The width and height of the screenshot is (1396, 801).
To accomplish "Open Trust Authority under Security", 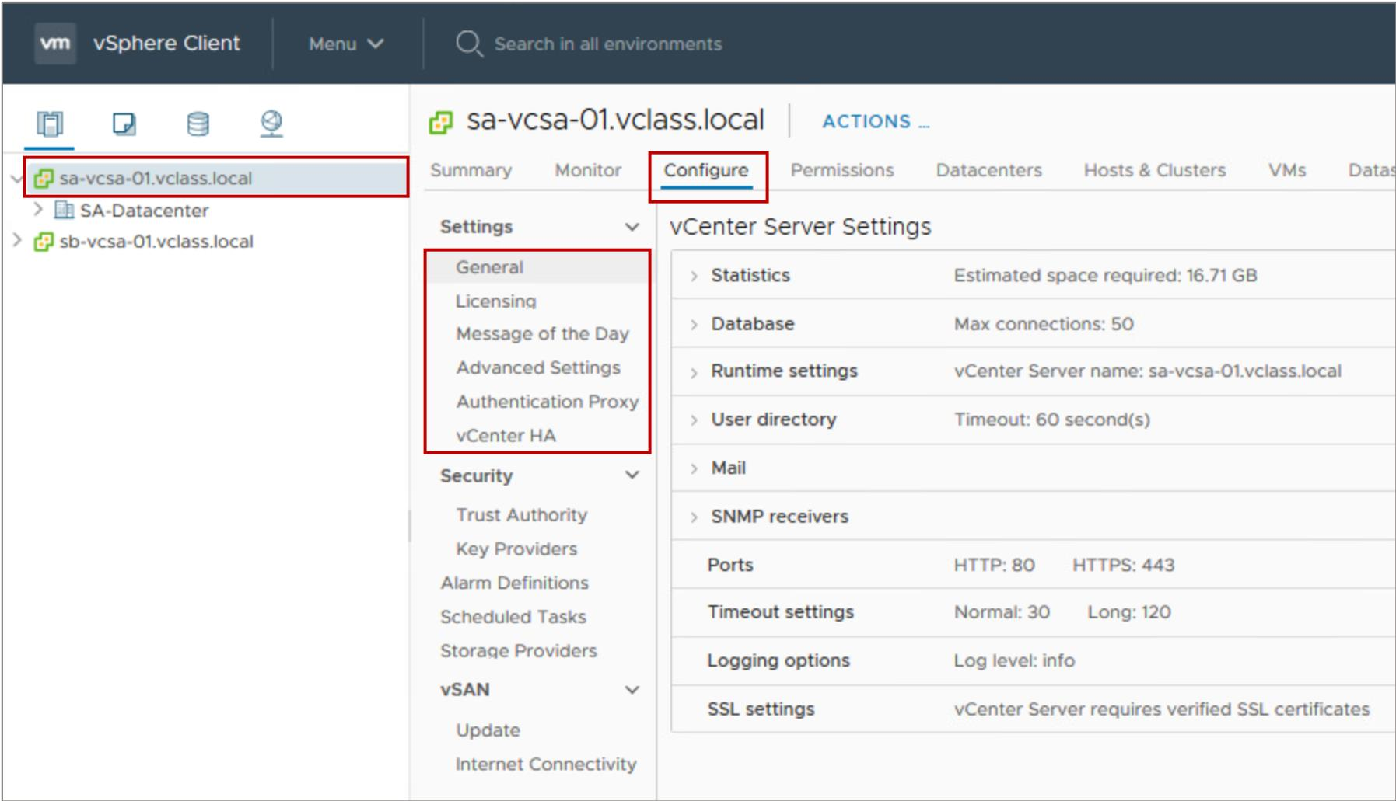I will click(x=521, y=515).
